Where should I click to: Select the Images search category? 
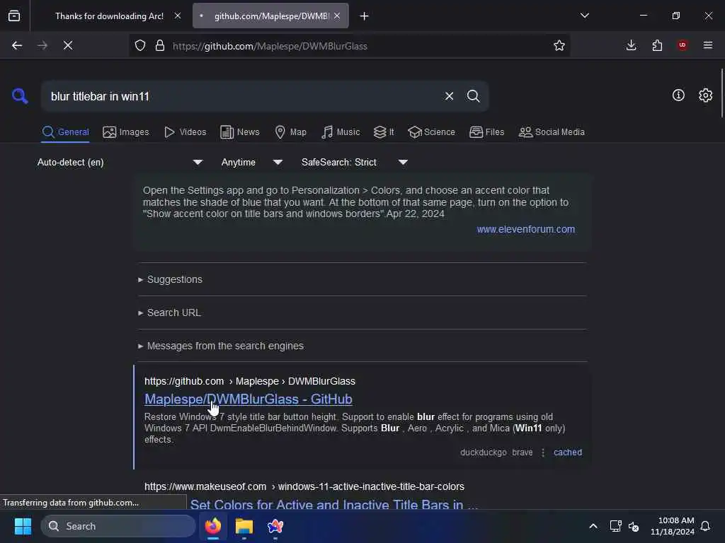pyautogui.click(x=126, y=132)
